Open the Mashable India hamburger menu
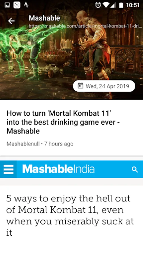 coord(8,169)
